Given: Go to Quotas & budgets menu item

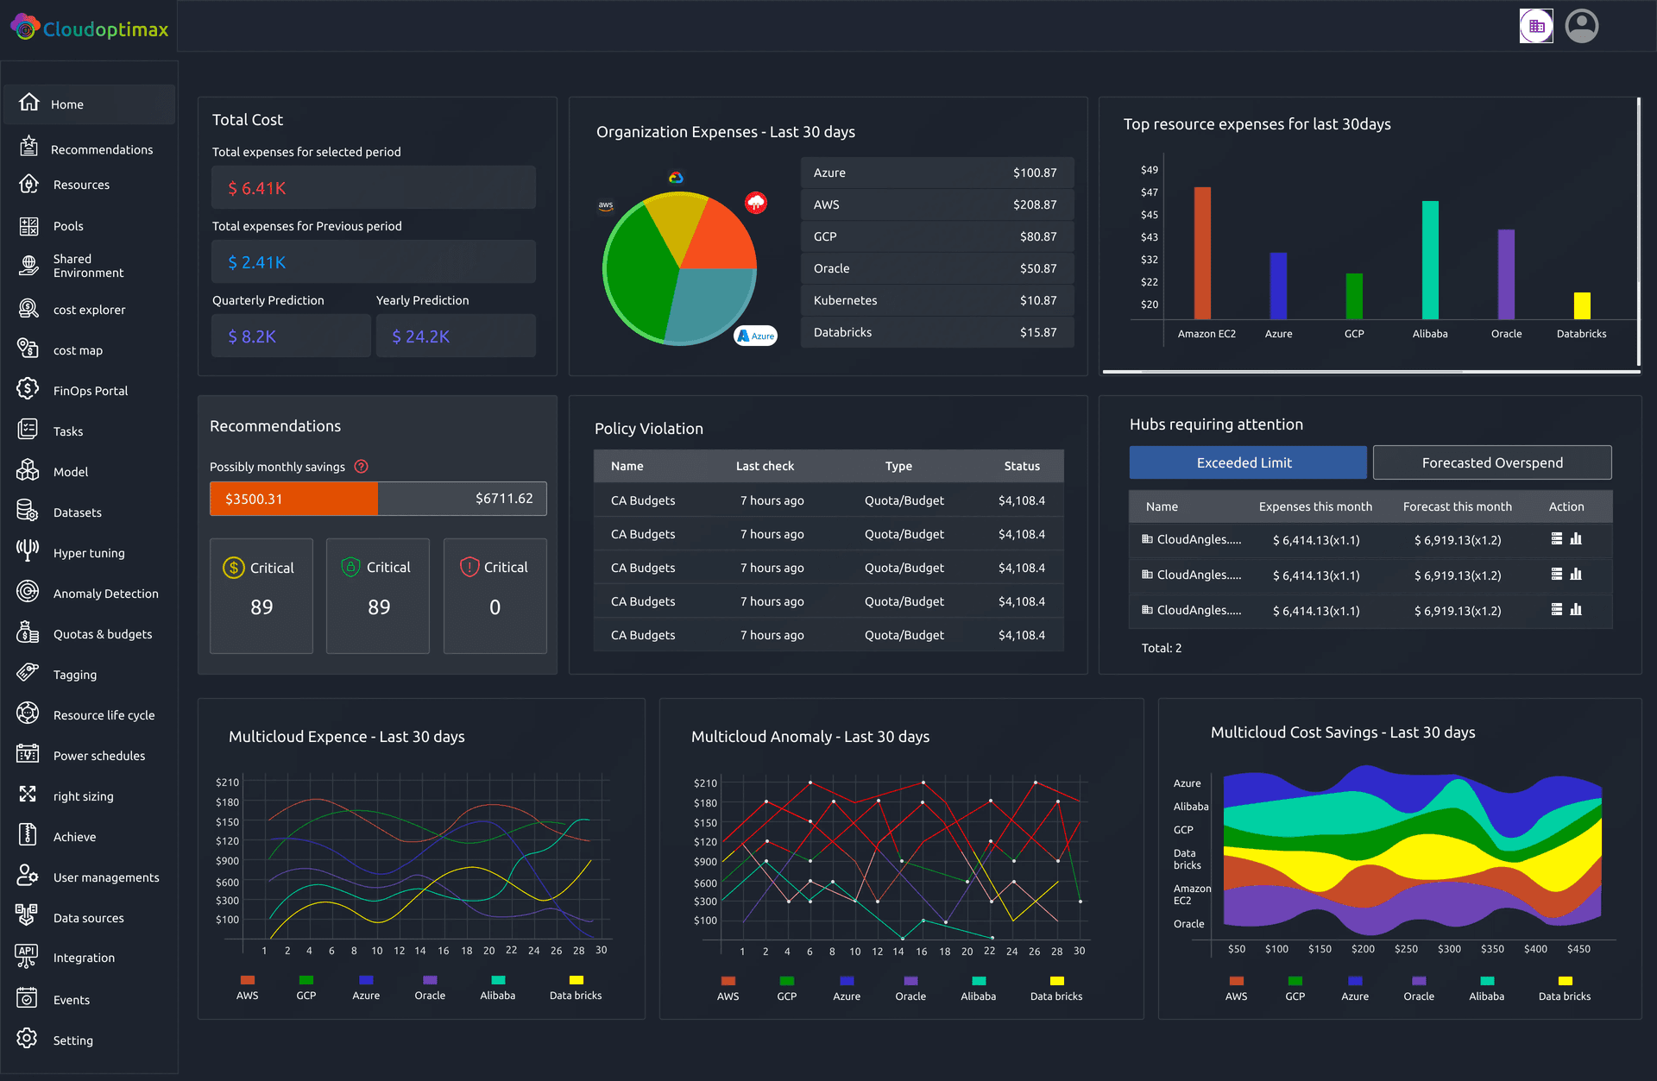Looking at the screenshot, I should coord(102,635).
